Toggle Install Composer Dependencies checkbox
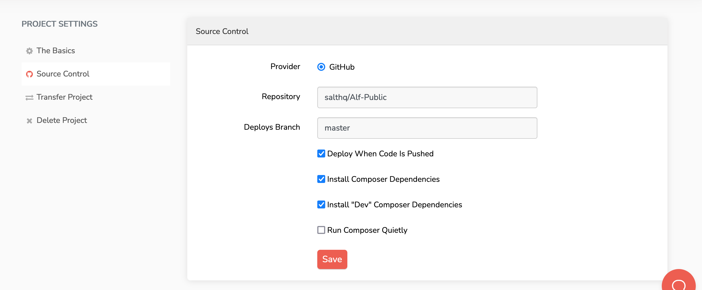This screenshot has height=290, width=702. point(321,179)
